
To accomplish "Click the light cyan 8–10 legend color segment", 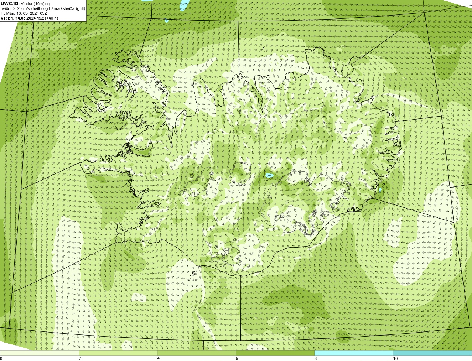I will (x=354, y=353).
